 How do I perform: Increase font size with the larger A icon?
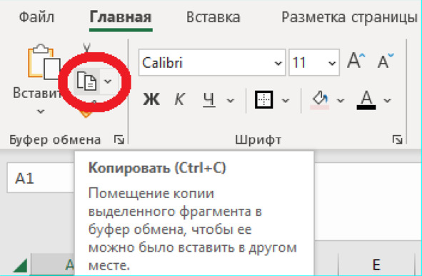[x=356, y=61]
